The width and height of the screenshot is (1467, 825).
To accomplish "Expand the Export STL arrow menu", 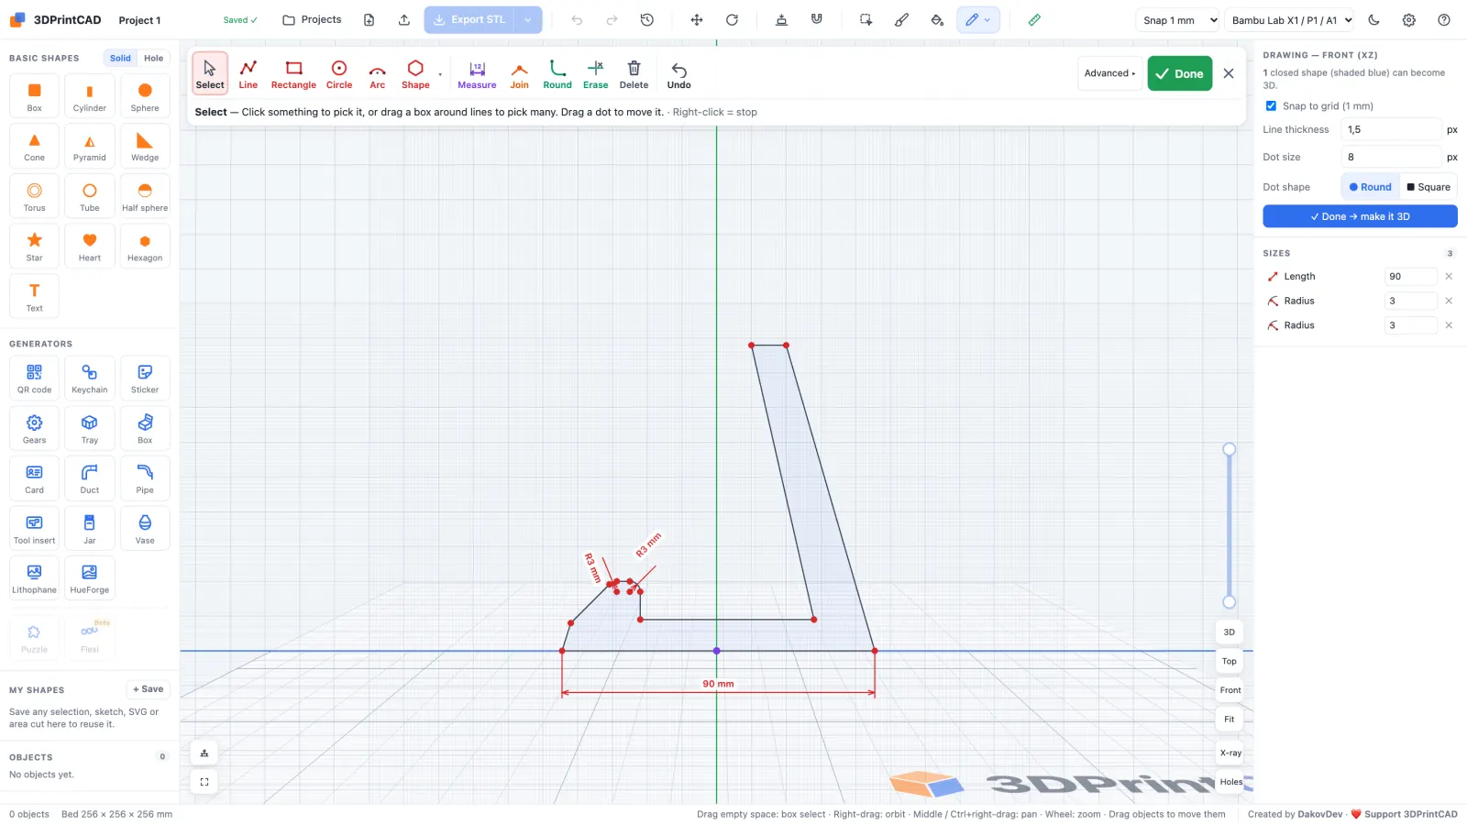I will [x=528, y=19].
